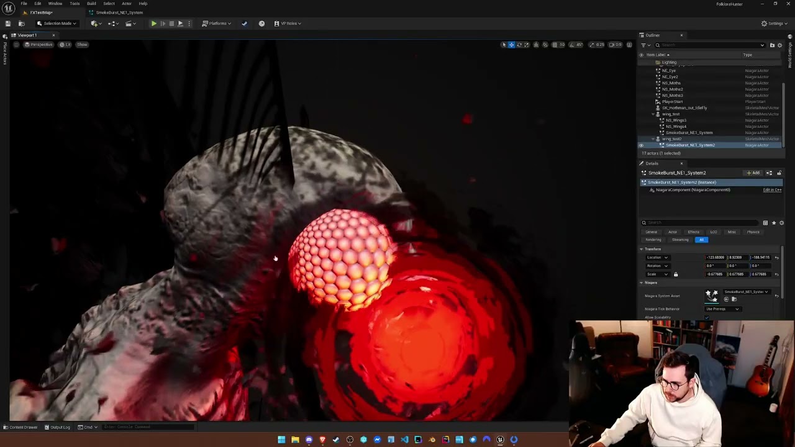The height and width of the screenshot is (447, 795).
Task: Toggle the scale lock ratio
Action: click(x=676, y=274)
